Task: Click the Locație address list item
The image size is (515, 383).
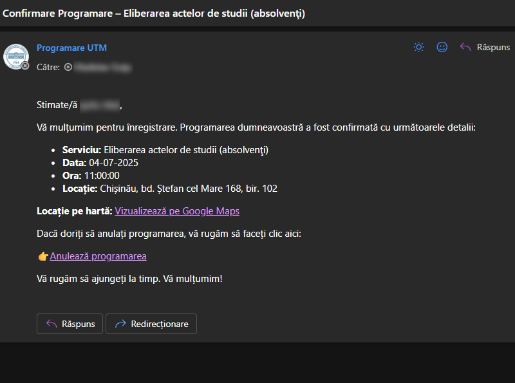Action: (169, 189)
